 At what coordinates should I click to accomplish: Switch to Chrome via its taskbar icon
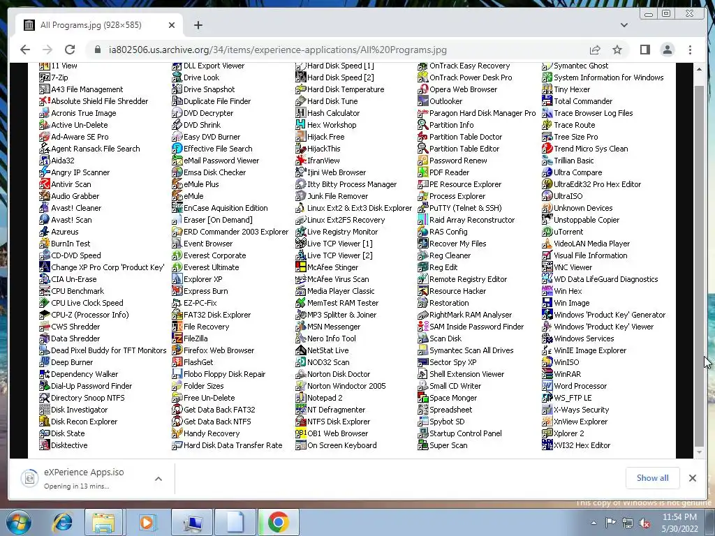[x=279, y=523]
